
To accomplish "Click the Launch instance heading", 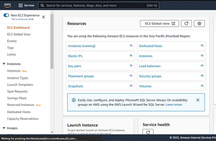I will click(x=82, y=125).
